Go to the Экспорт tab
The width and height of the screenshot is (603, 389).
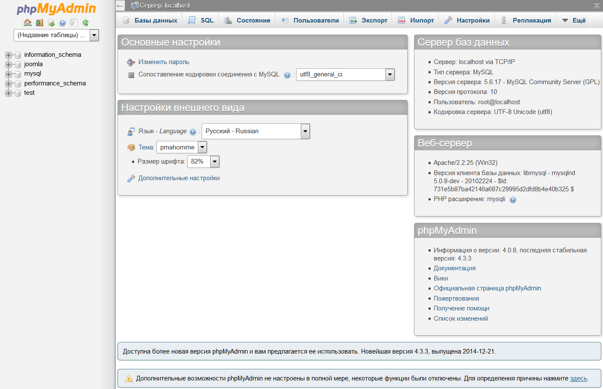368,20
